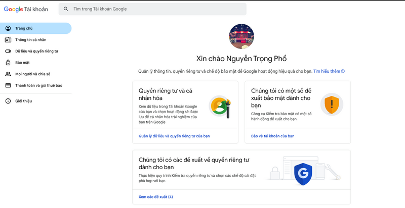Click the Thanh toán credit card icon
This screenshot has width=405, height=208.
(x=8, y=85)
